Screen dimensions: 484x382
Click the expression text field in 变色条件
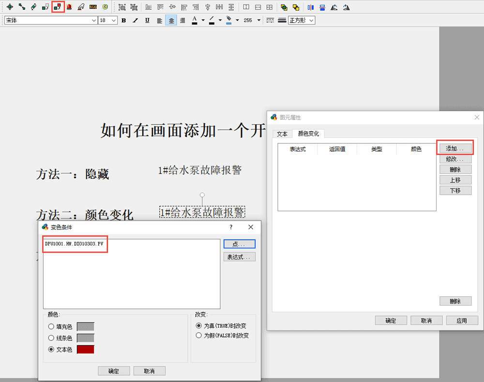[132, 274]
